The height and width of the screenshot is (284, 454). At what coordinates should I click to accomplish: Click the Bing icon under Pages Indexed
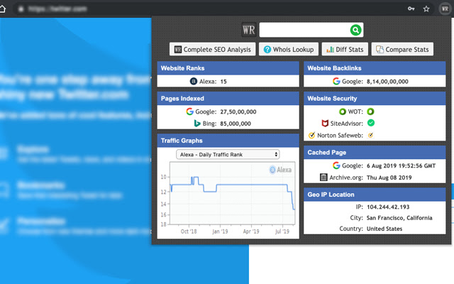(x=197, y=124)
